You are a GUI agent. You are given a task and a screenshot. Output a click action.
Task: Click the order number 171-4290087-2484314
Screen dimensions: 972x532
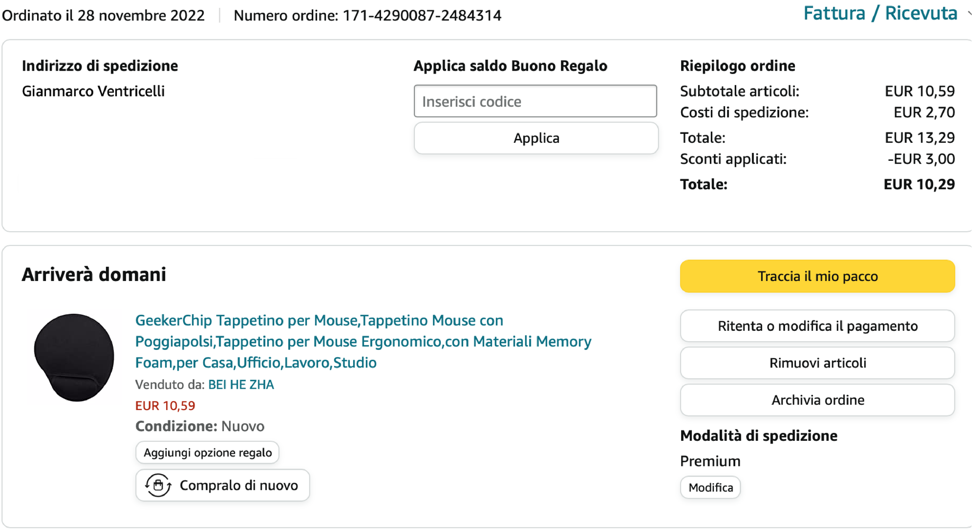[x=422, y=16]
